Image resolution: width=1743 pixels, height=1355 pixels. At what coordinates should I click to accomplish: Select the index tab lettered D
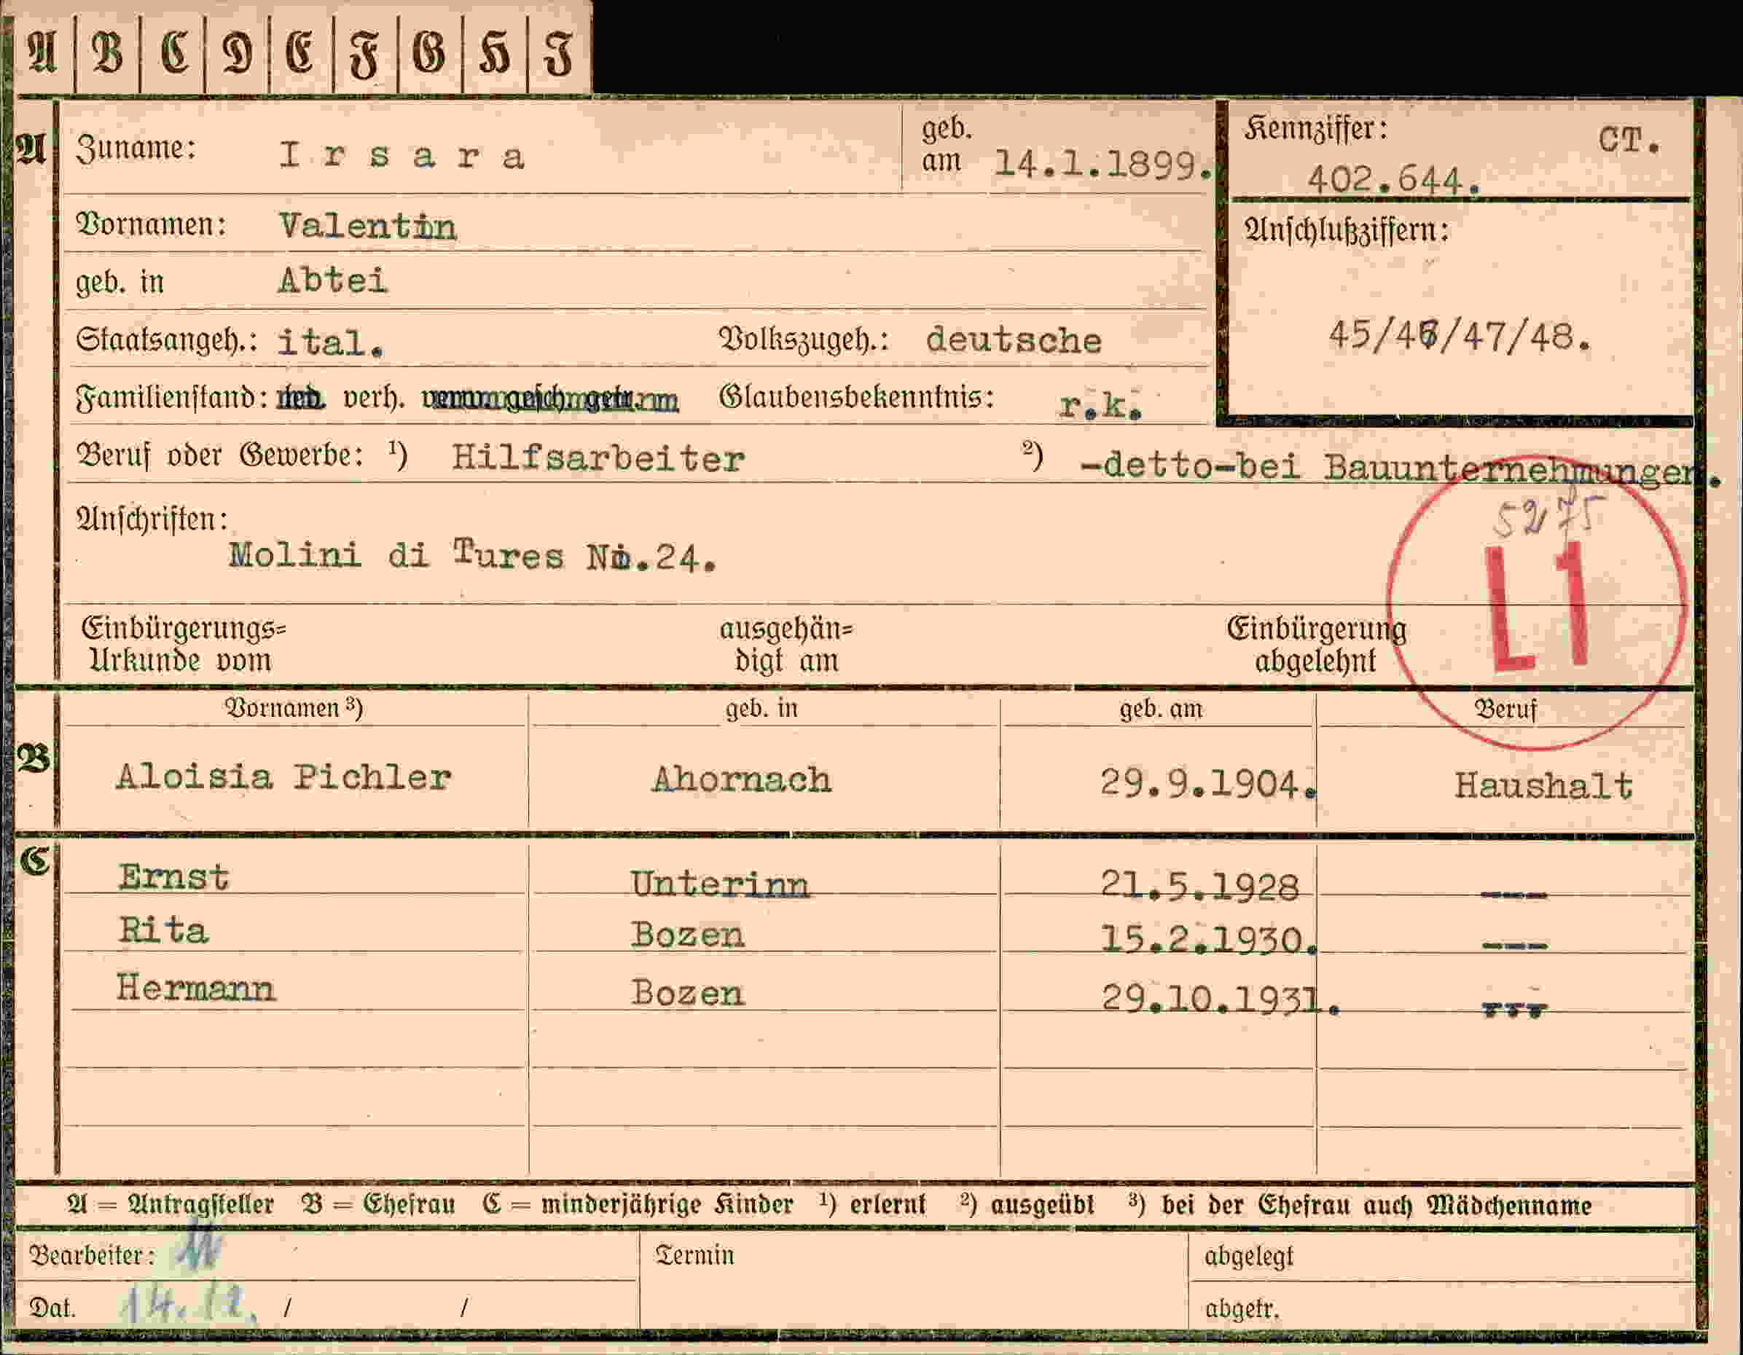click(238, 52)
